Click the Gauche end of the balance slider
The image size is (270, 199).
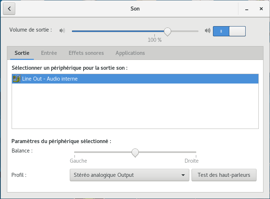78,161
